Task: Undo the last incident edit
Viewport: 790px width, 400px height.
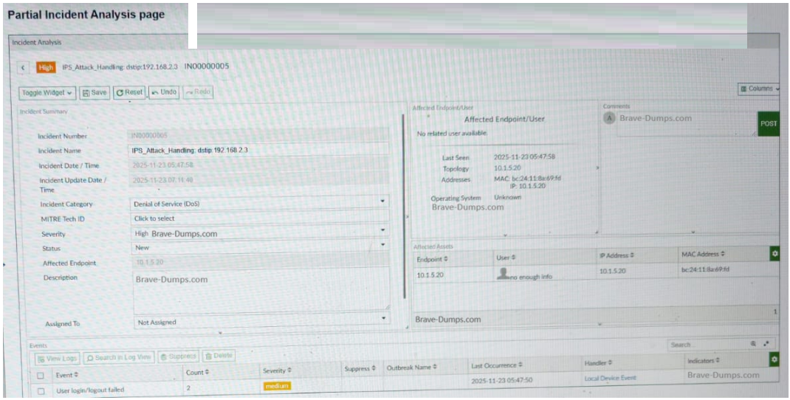Action: point(163,92)
